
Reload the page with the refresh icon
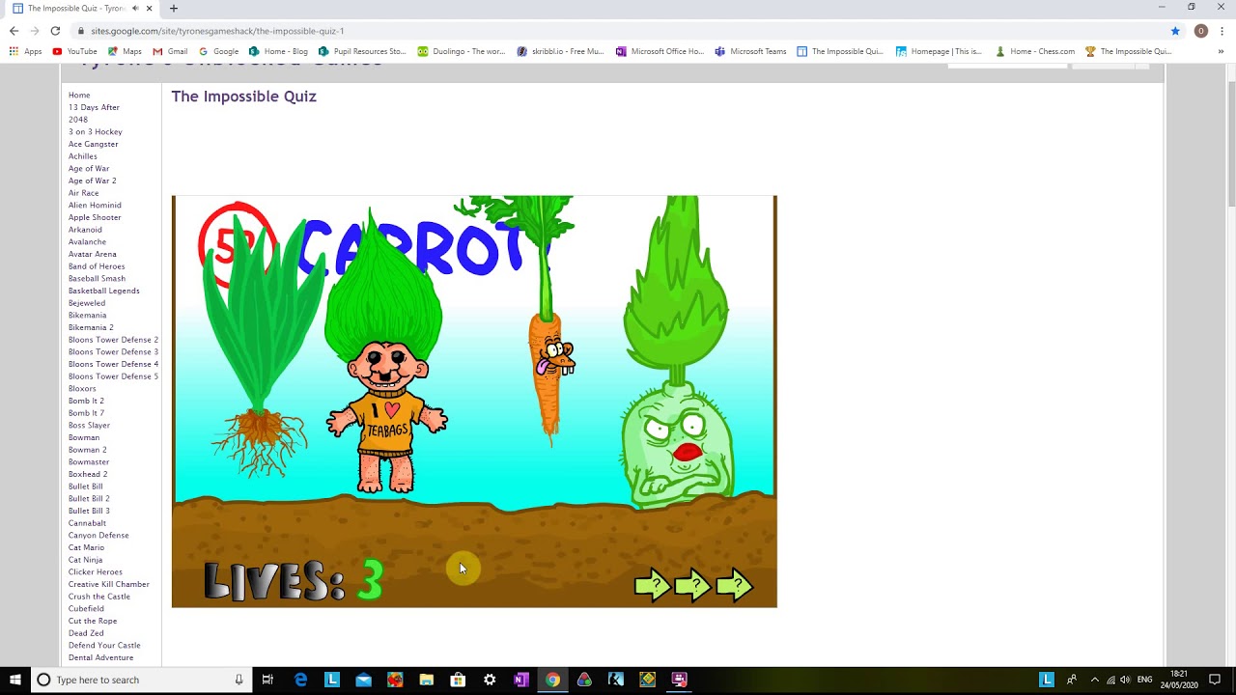coord(55,31)
